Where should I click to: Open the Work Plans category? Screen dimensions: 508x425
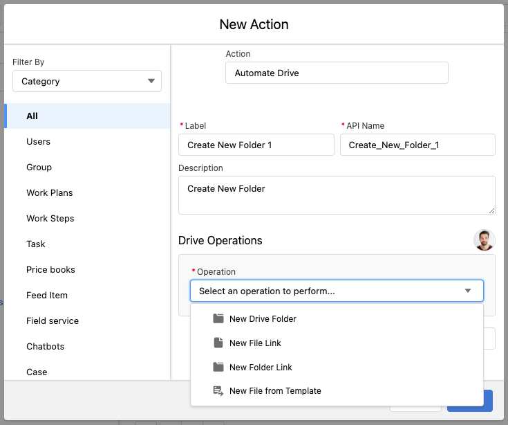(x=50, y=192)
